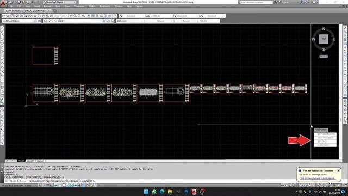Click the New drawing icon in Standard toolbar
Viewport: 348px width, 196px height.
(x=4, y=16)
